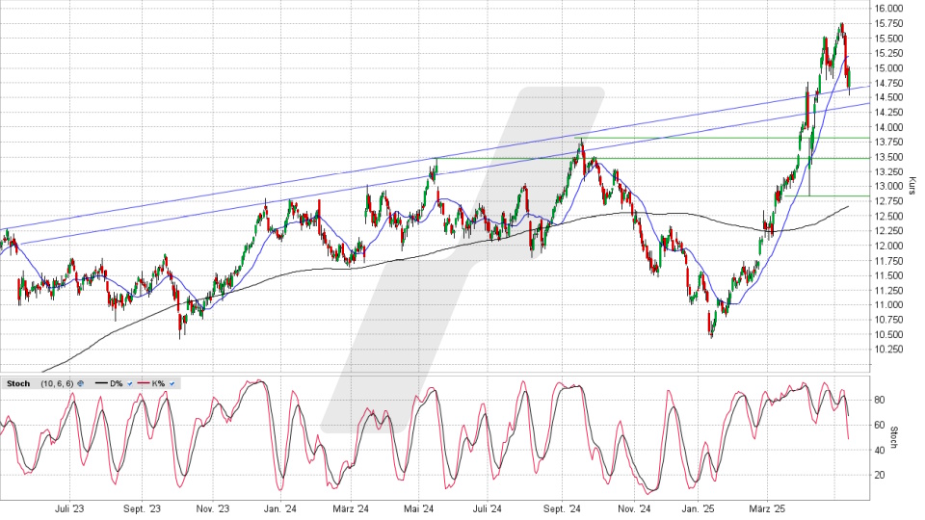Click the 40 Stoch axis label
The width and height of the screenshot is (925, 520).
(x=880, y=450)
